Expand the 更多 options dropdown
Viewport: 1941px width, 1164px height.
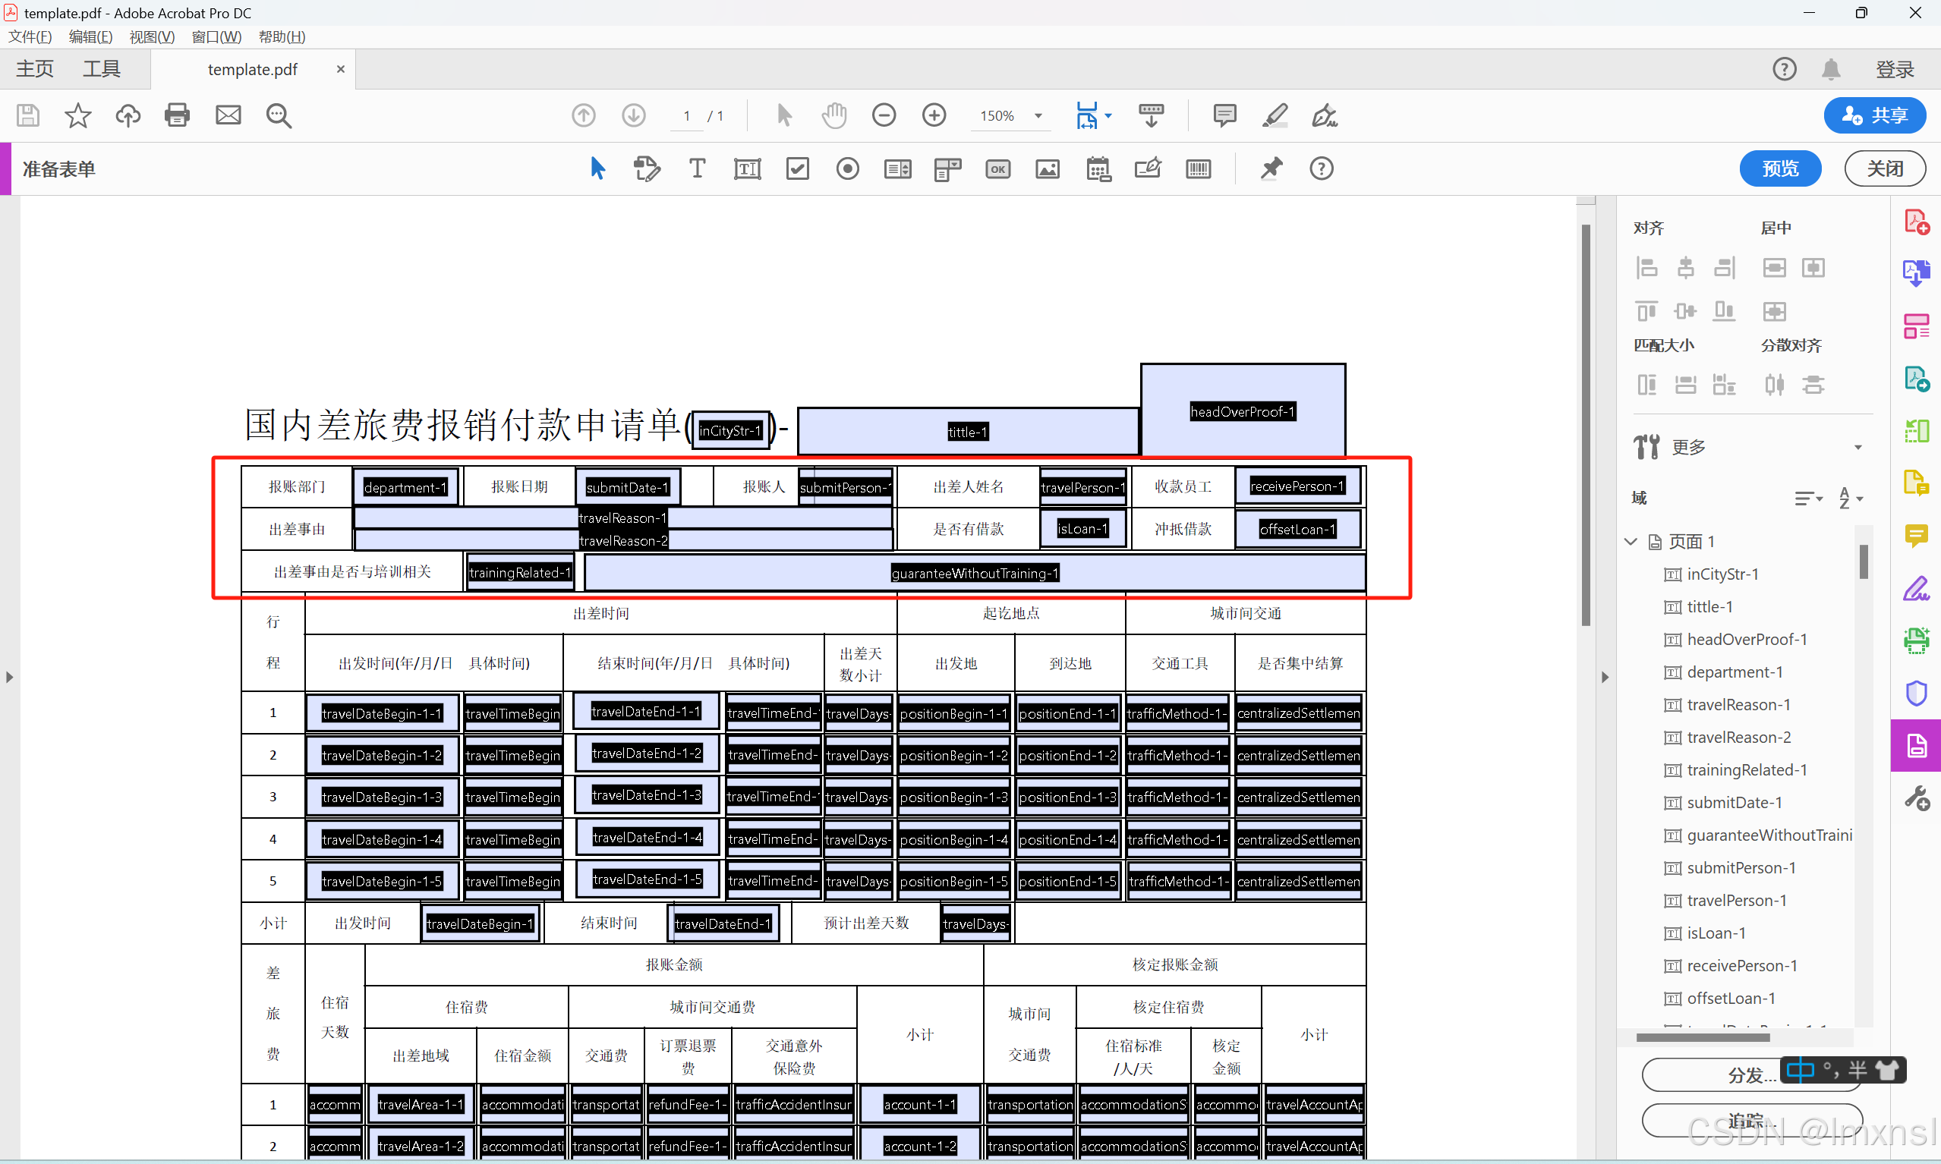1857,447
